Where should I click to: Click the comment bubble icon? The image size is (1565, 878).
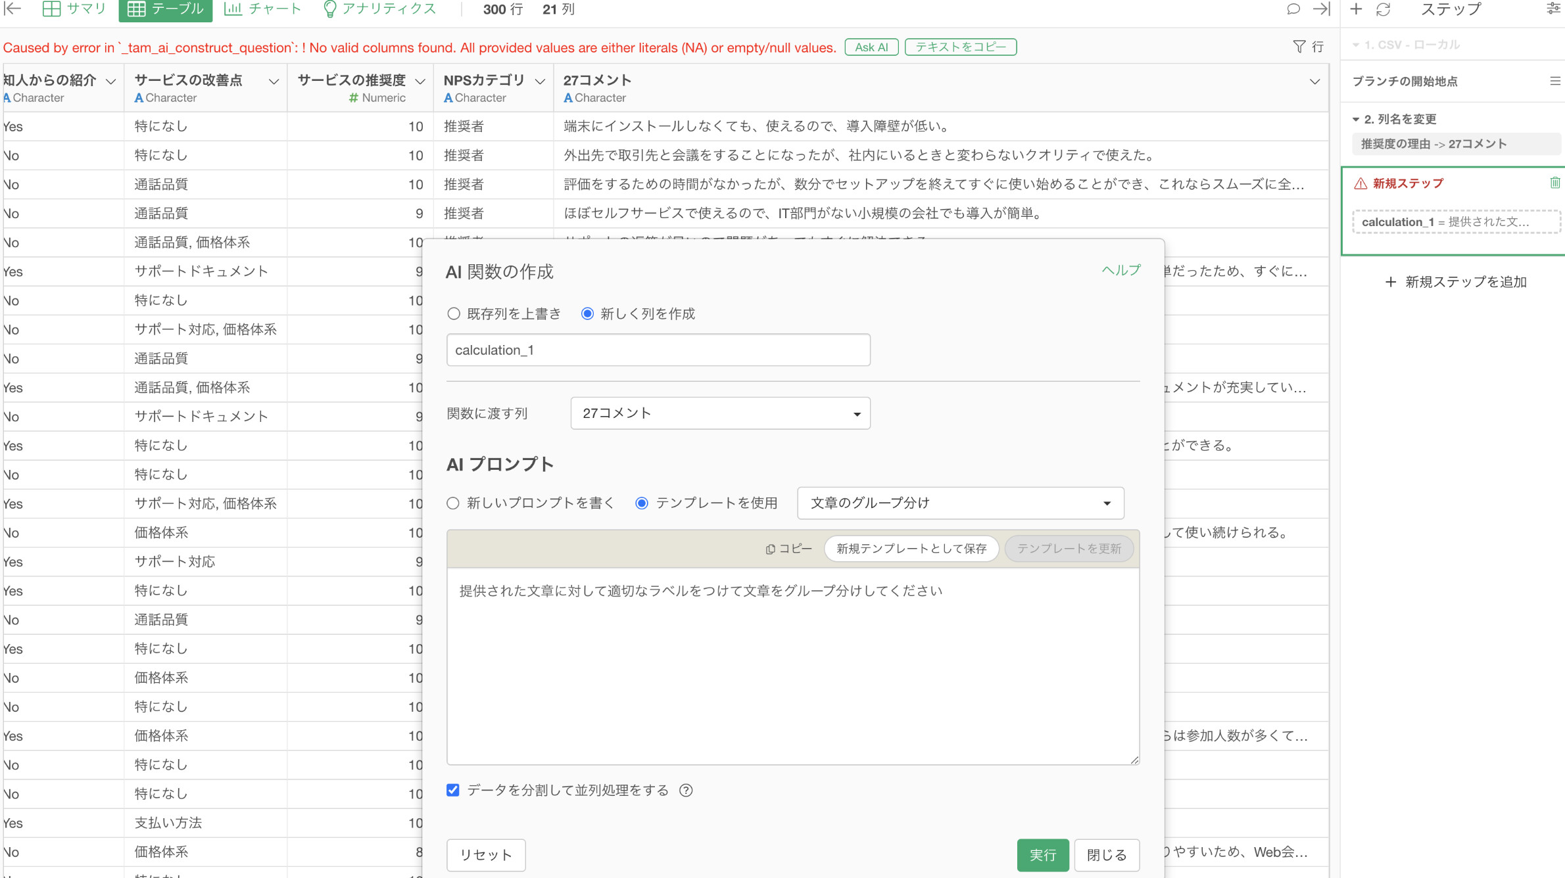tap(1293, 9)
